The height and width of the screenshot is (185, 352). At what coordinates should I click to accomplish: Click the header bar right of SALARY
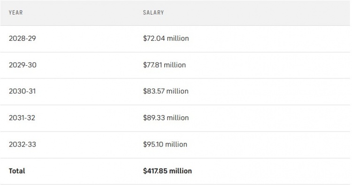257,13
